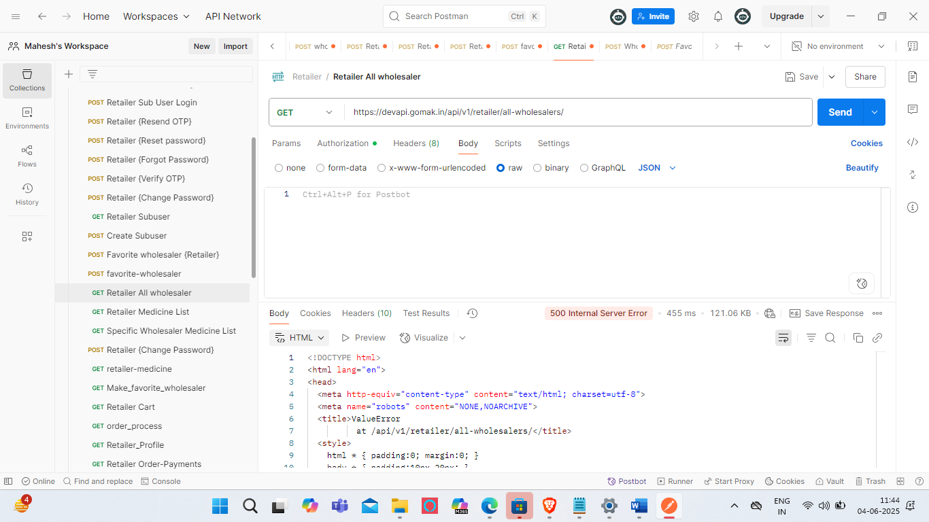
Task: Open the History sidebar panel
Action: coord(27,193)
